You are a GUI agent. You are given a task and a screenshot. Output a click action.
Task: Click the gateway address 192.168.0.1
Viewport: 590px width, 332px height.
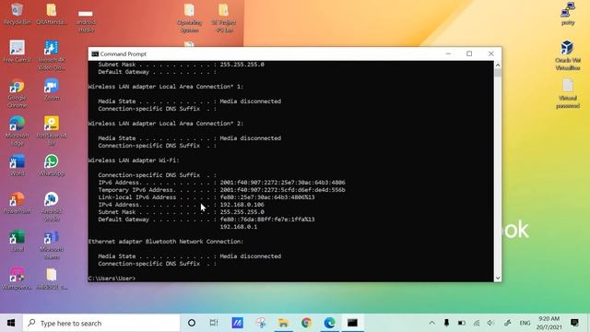(x=239, y=227)
